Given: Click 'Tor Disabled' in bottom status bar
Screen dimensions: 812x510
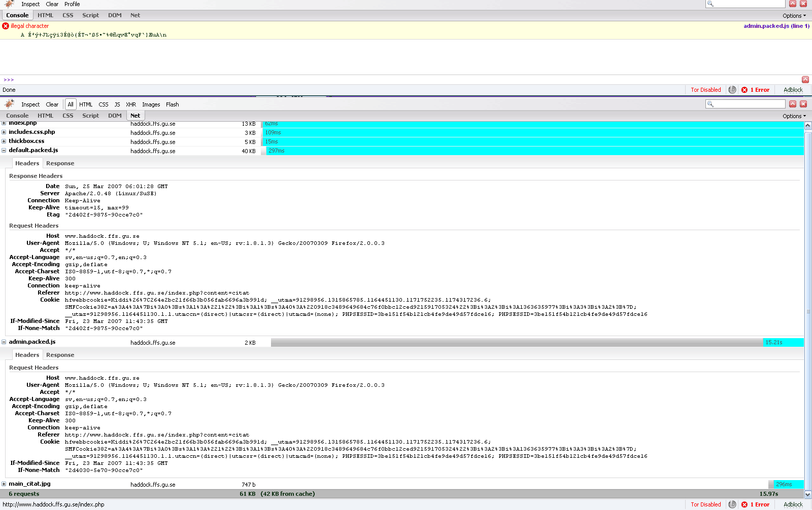Looking at the screenshot, I should (x=706, y=504).
